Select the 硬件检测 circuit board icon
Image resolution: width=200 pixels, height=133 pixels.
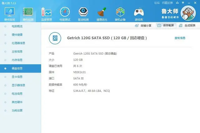point(28,12)
